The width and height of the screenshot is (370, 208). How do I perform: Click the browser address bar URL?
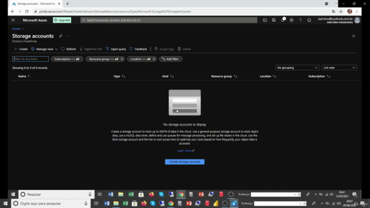point(115,12)
